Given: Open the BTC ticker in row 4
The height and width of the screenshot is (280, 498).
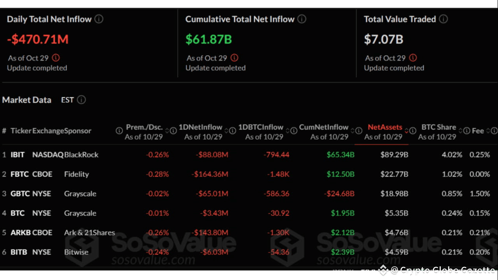Looking at the screenshot, I should click(x=18, y=213).
